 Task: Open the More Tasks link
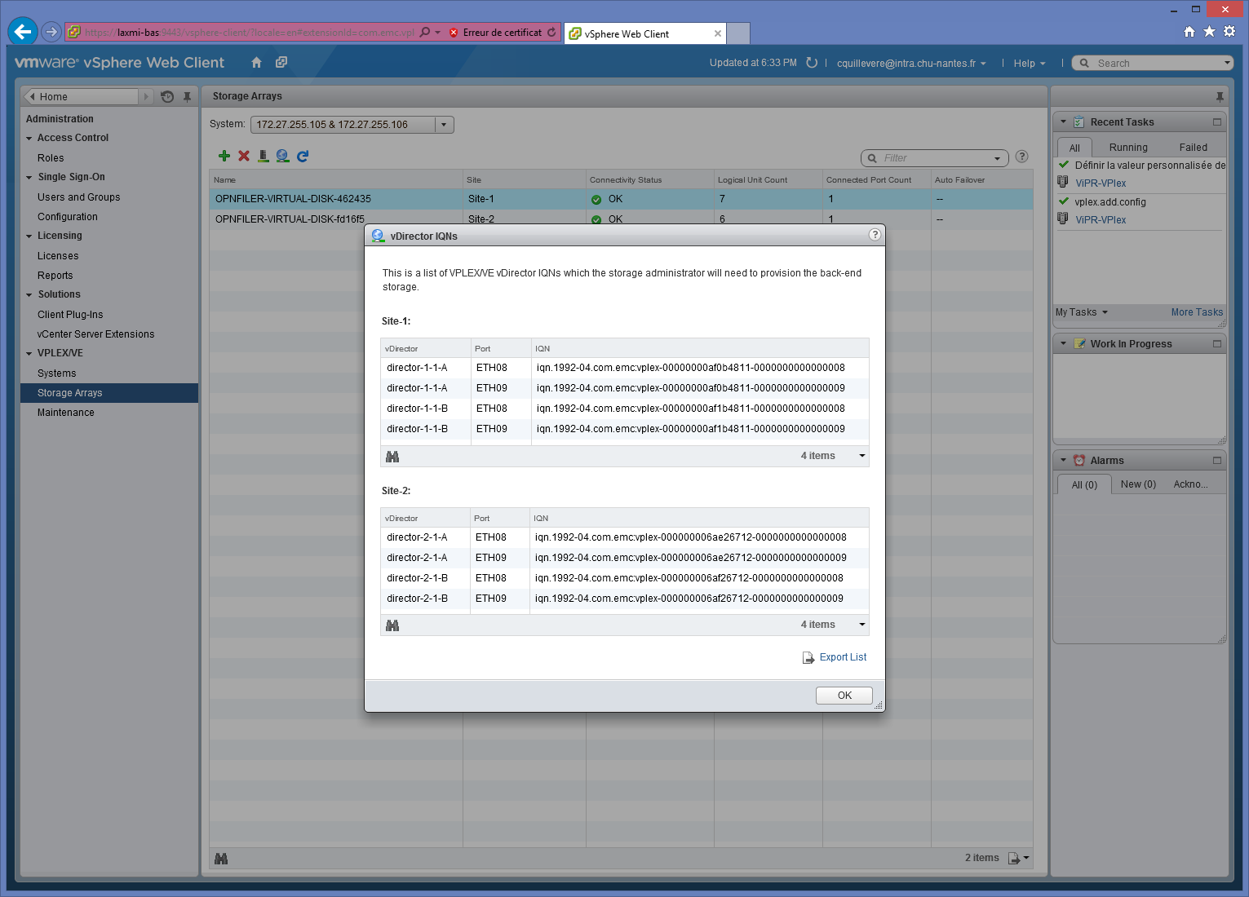pos(1197,312)
